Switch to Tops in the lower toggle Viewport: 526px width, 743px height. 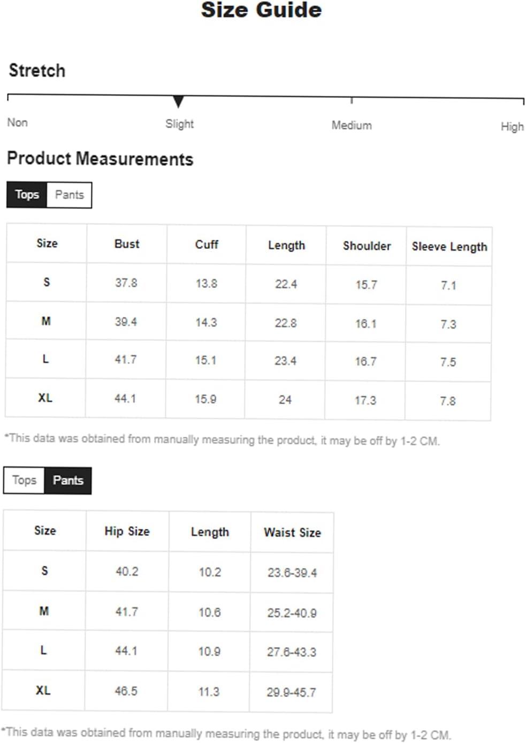[x=24, y=480]
